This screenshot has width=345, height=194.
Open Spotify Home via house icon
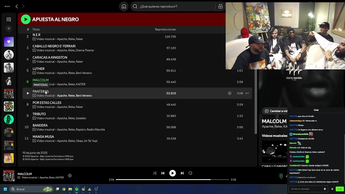point(124,6)
